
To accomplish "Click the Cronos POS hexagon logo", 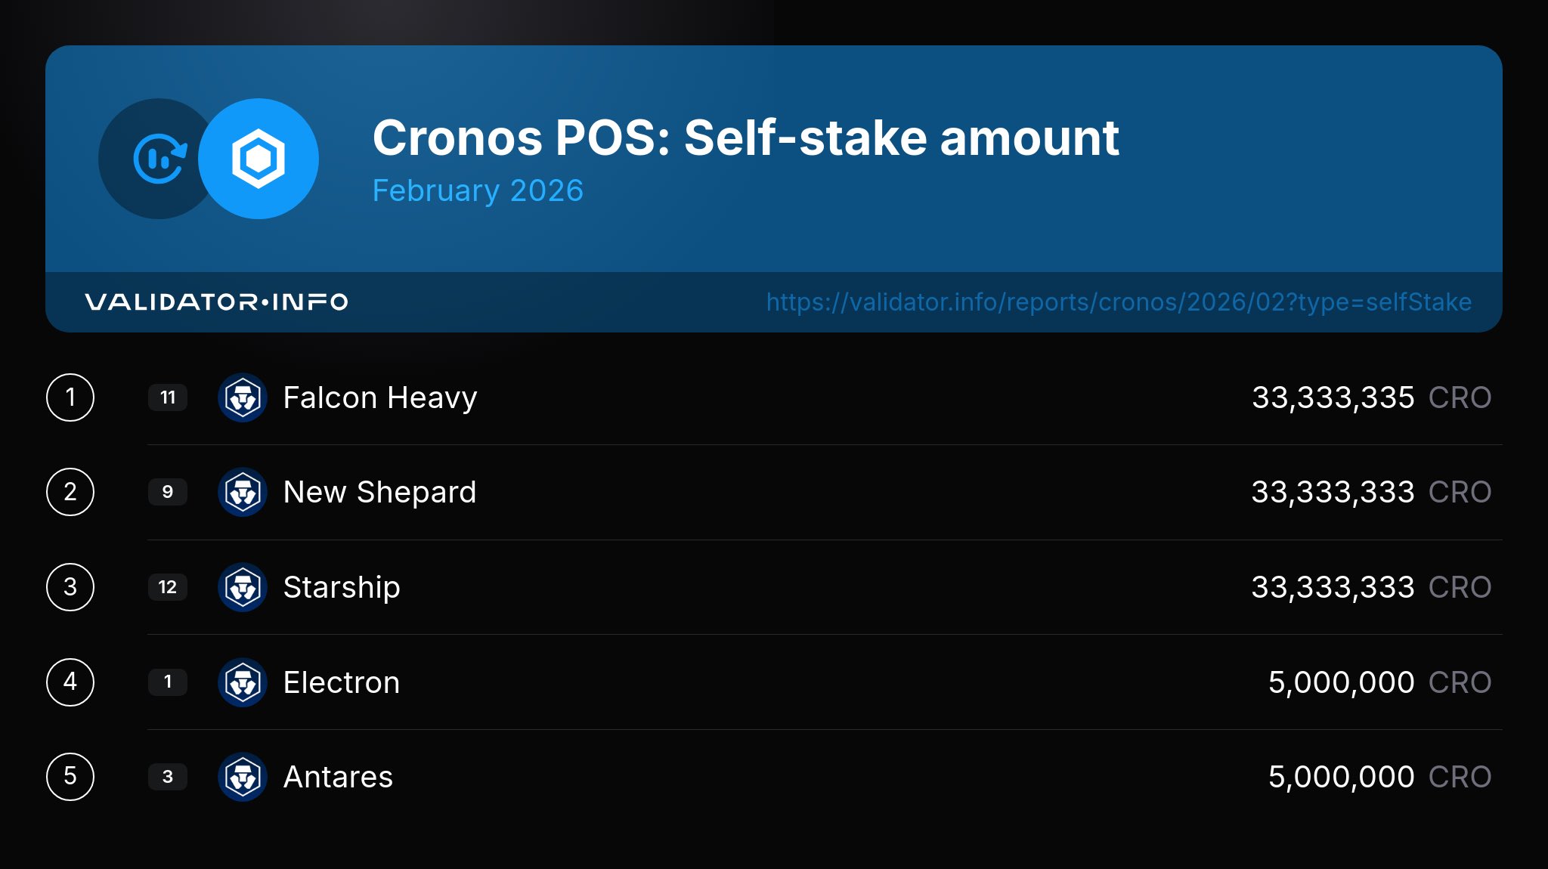I will click(x=259, y=159).
